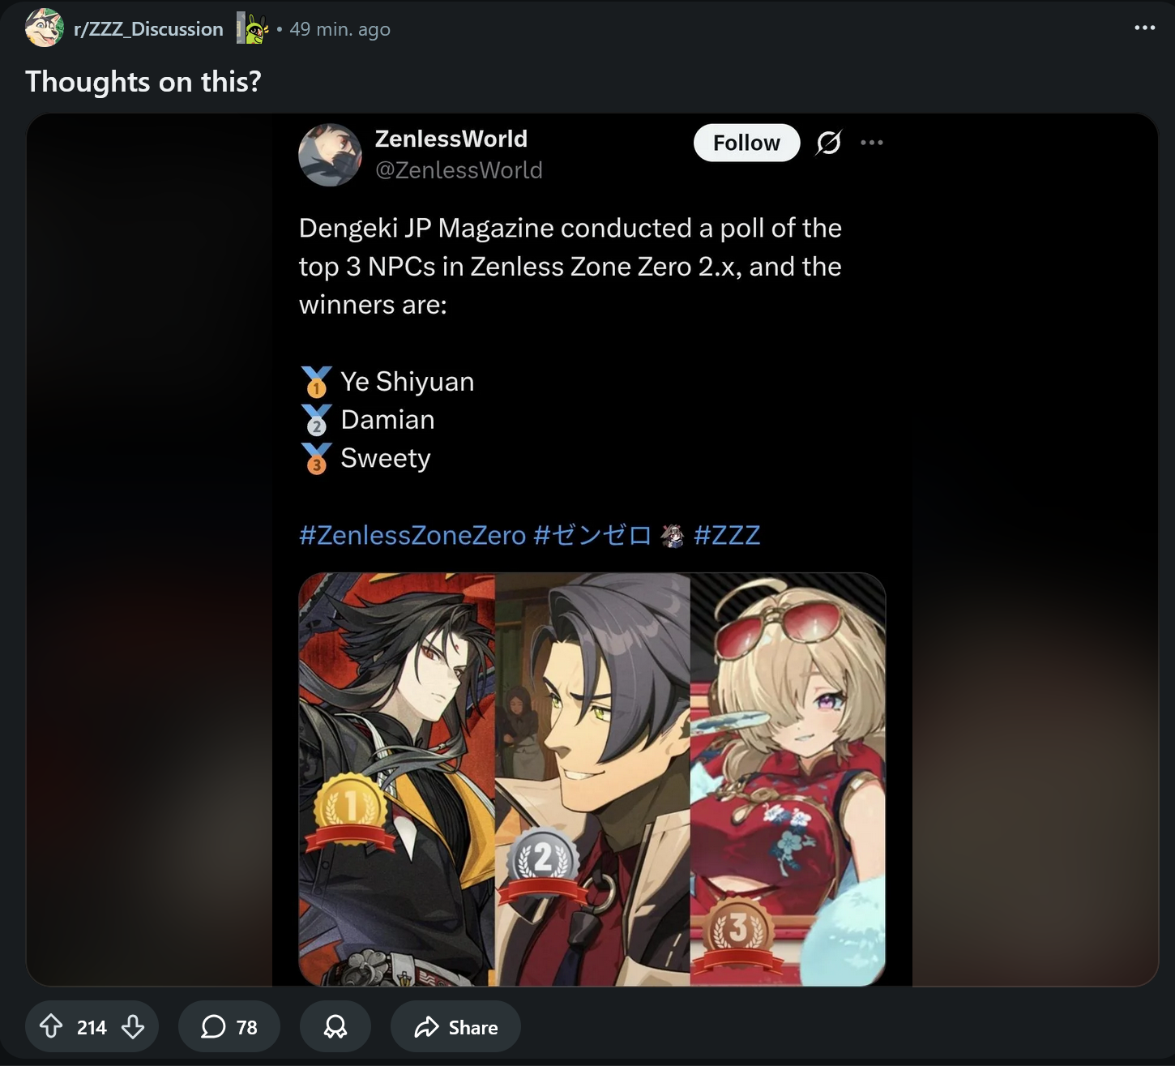1175x1066 pixels.
Task: Open the #ZZZ hashtag
Action: pos(727,535)
